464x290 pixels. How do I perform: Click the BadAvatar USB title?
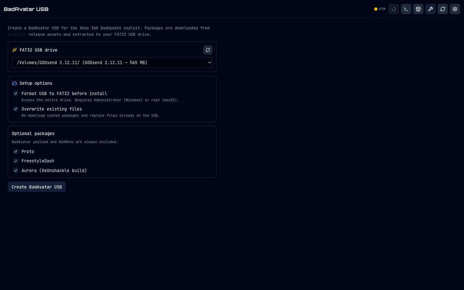26,9
